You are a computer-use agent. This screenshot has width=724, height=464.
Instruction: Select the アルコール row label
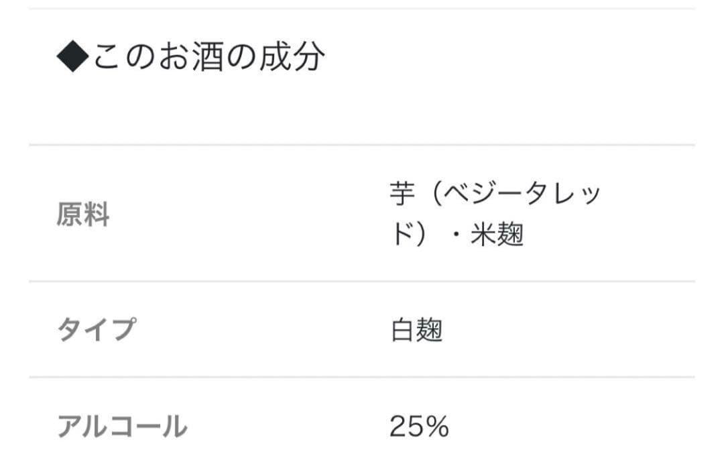[x=123, y=426]
